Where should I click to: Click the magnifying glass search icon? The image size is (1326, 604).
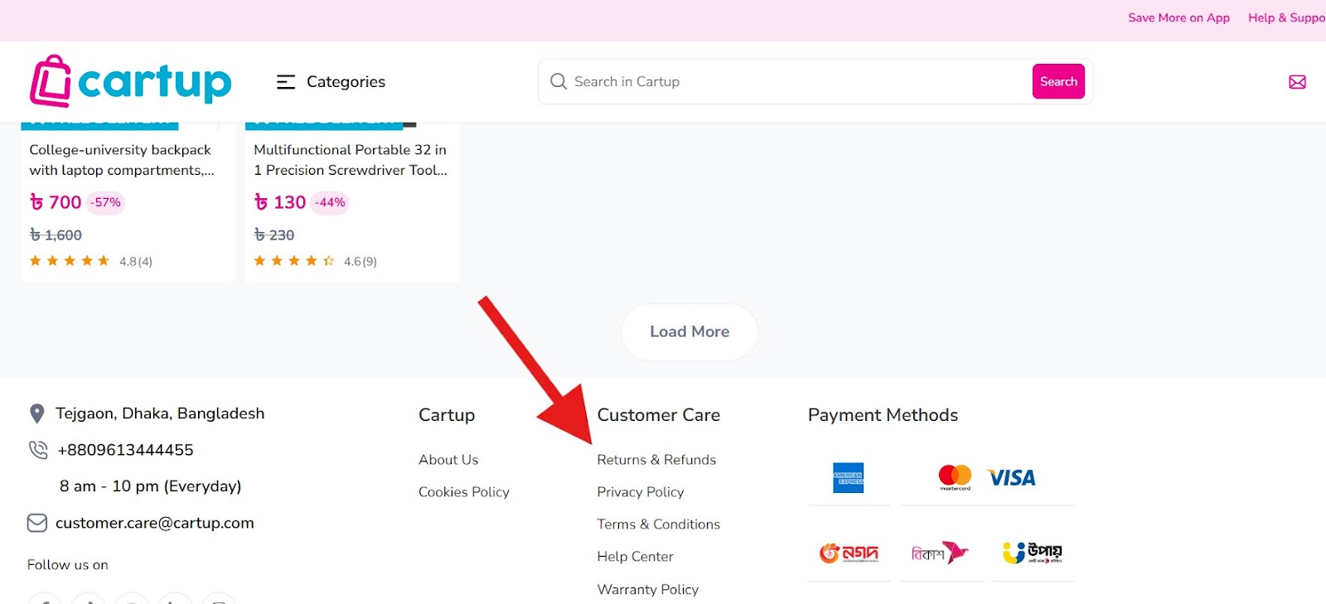coord(559,81)
